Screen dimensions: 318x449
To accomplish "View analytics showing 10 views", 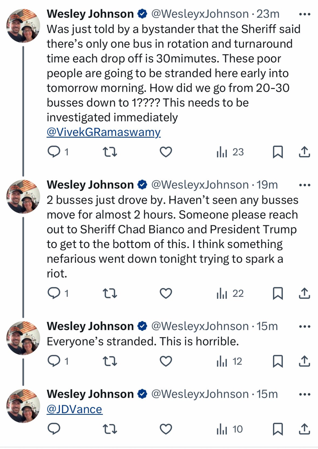I will 230,429.
